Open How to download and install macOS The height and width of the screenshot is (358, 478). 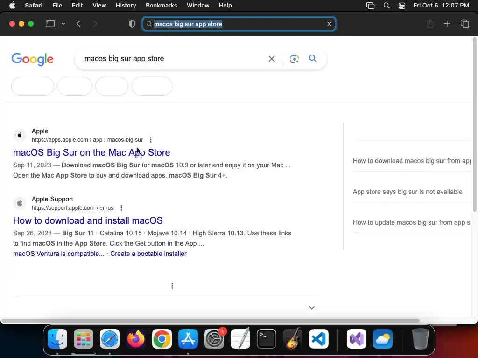click(x=88, y=220)
